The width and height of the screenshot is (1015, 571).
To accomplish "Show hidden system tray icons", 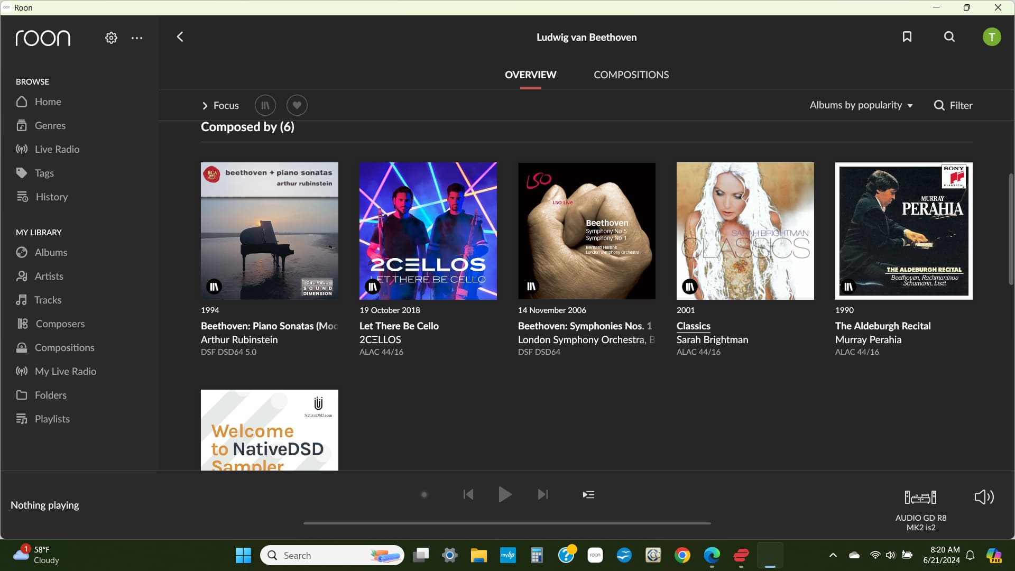I will coord(833,555).
